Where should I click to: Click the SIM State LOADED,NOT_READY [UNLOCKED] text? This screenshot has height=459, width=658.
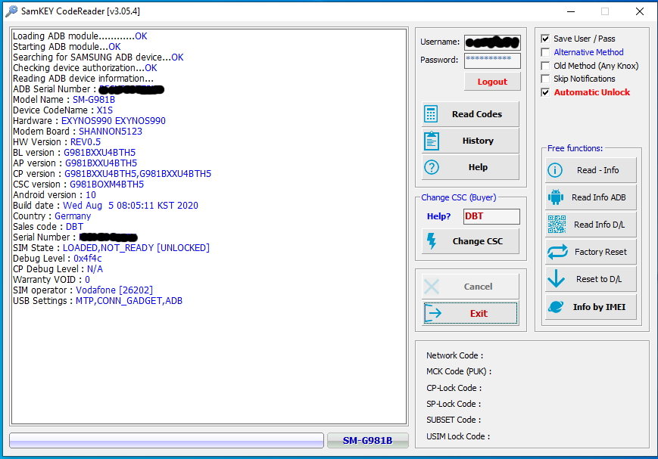(136, 248)
